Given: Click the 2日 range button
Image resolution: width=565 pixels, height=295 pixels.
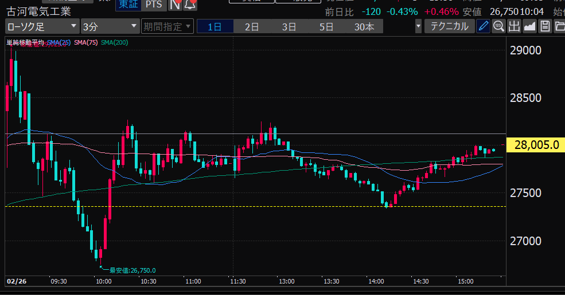Looking at the screenshot, I should [x=251, y=26].
